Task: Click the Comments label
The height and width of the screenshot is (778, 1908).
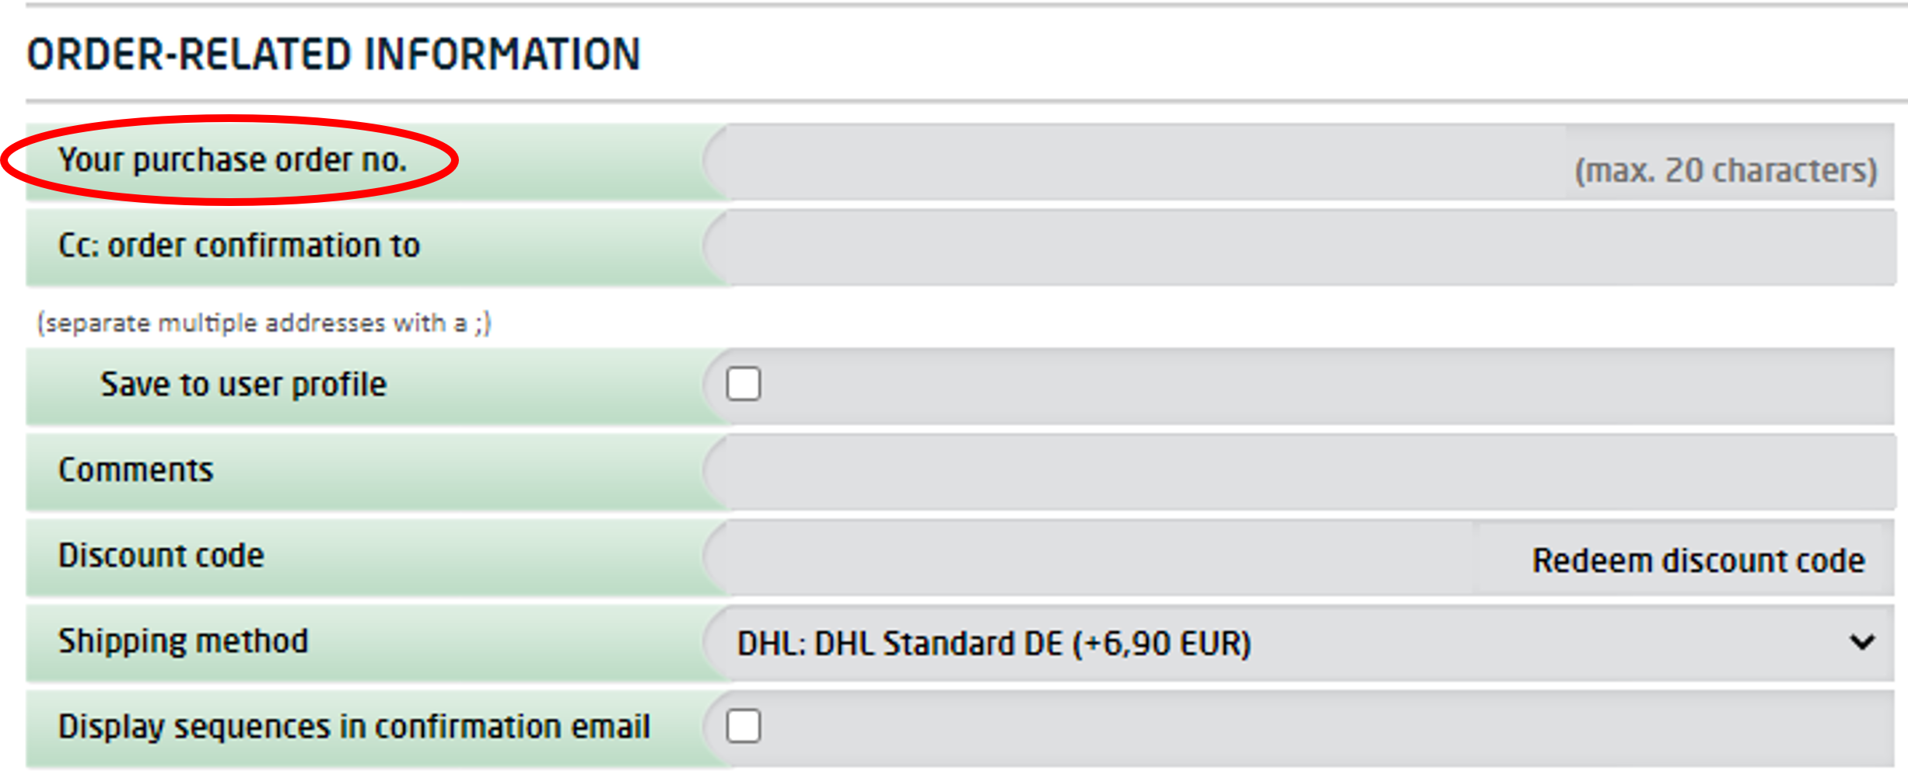Action: [x=135, y=470]
